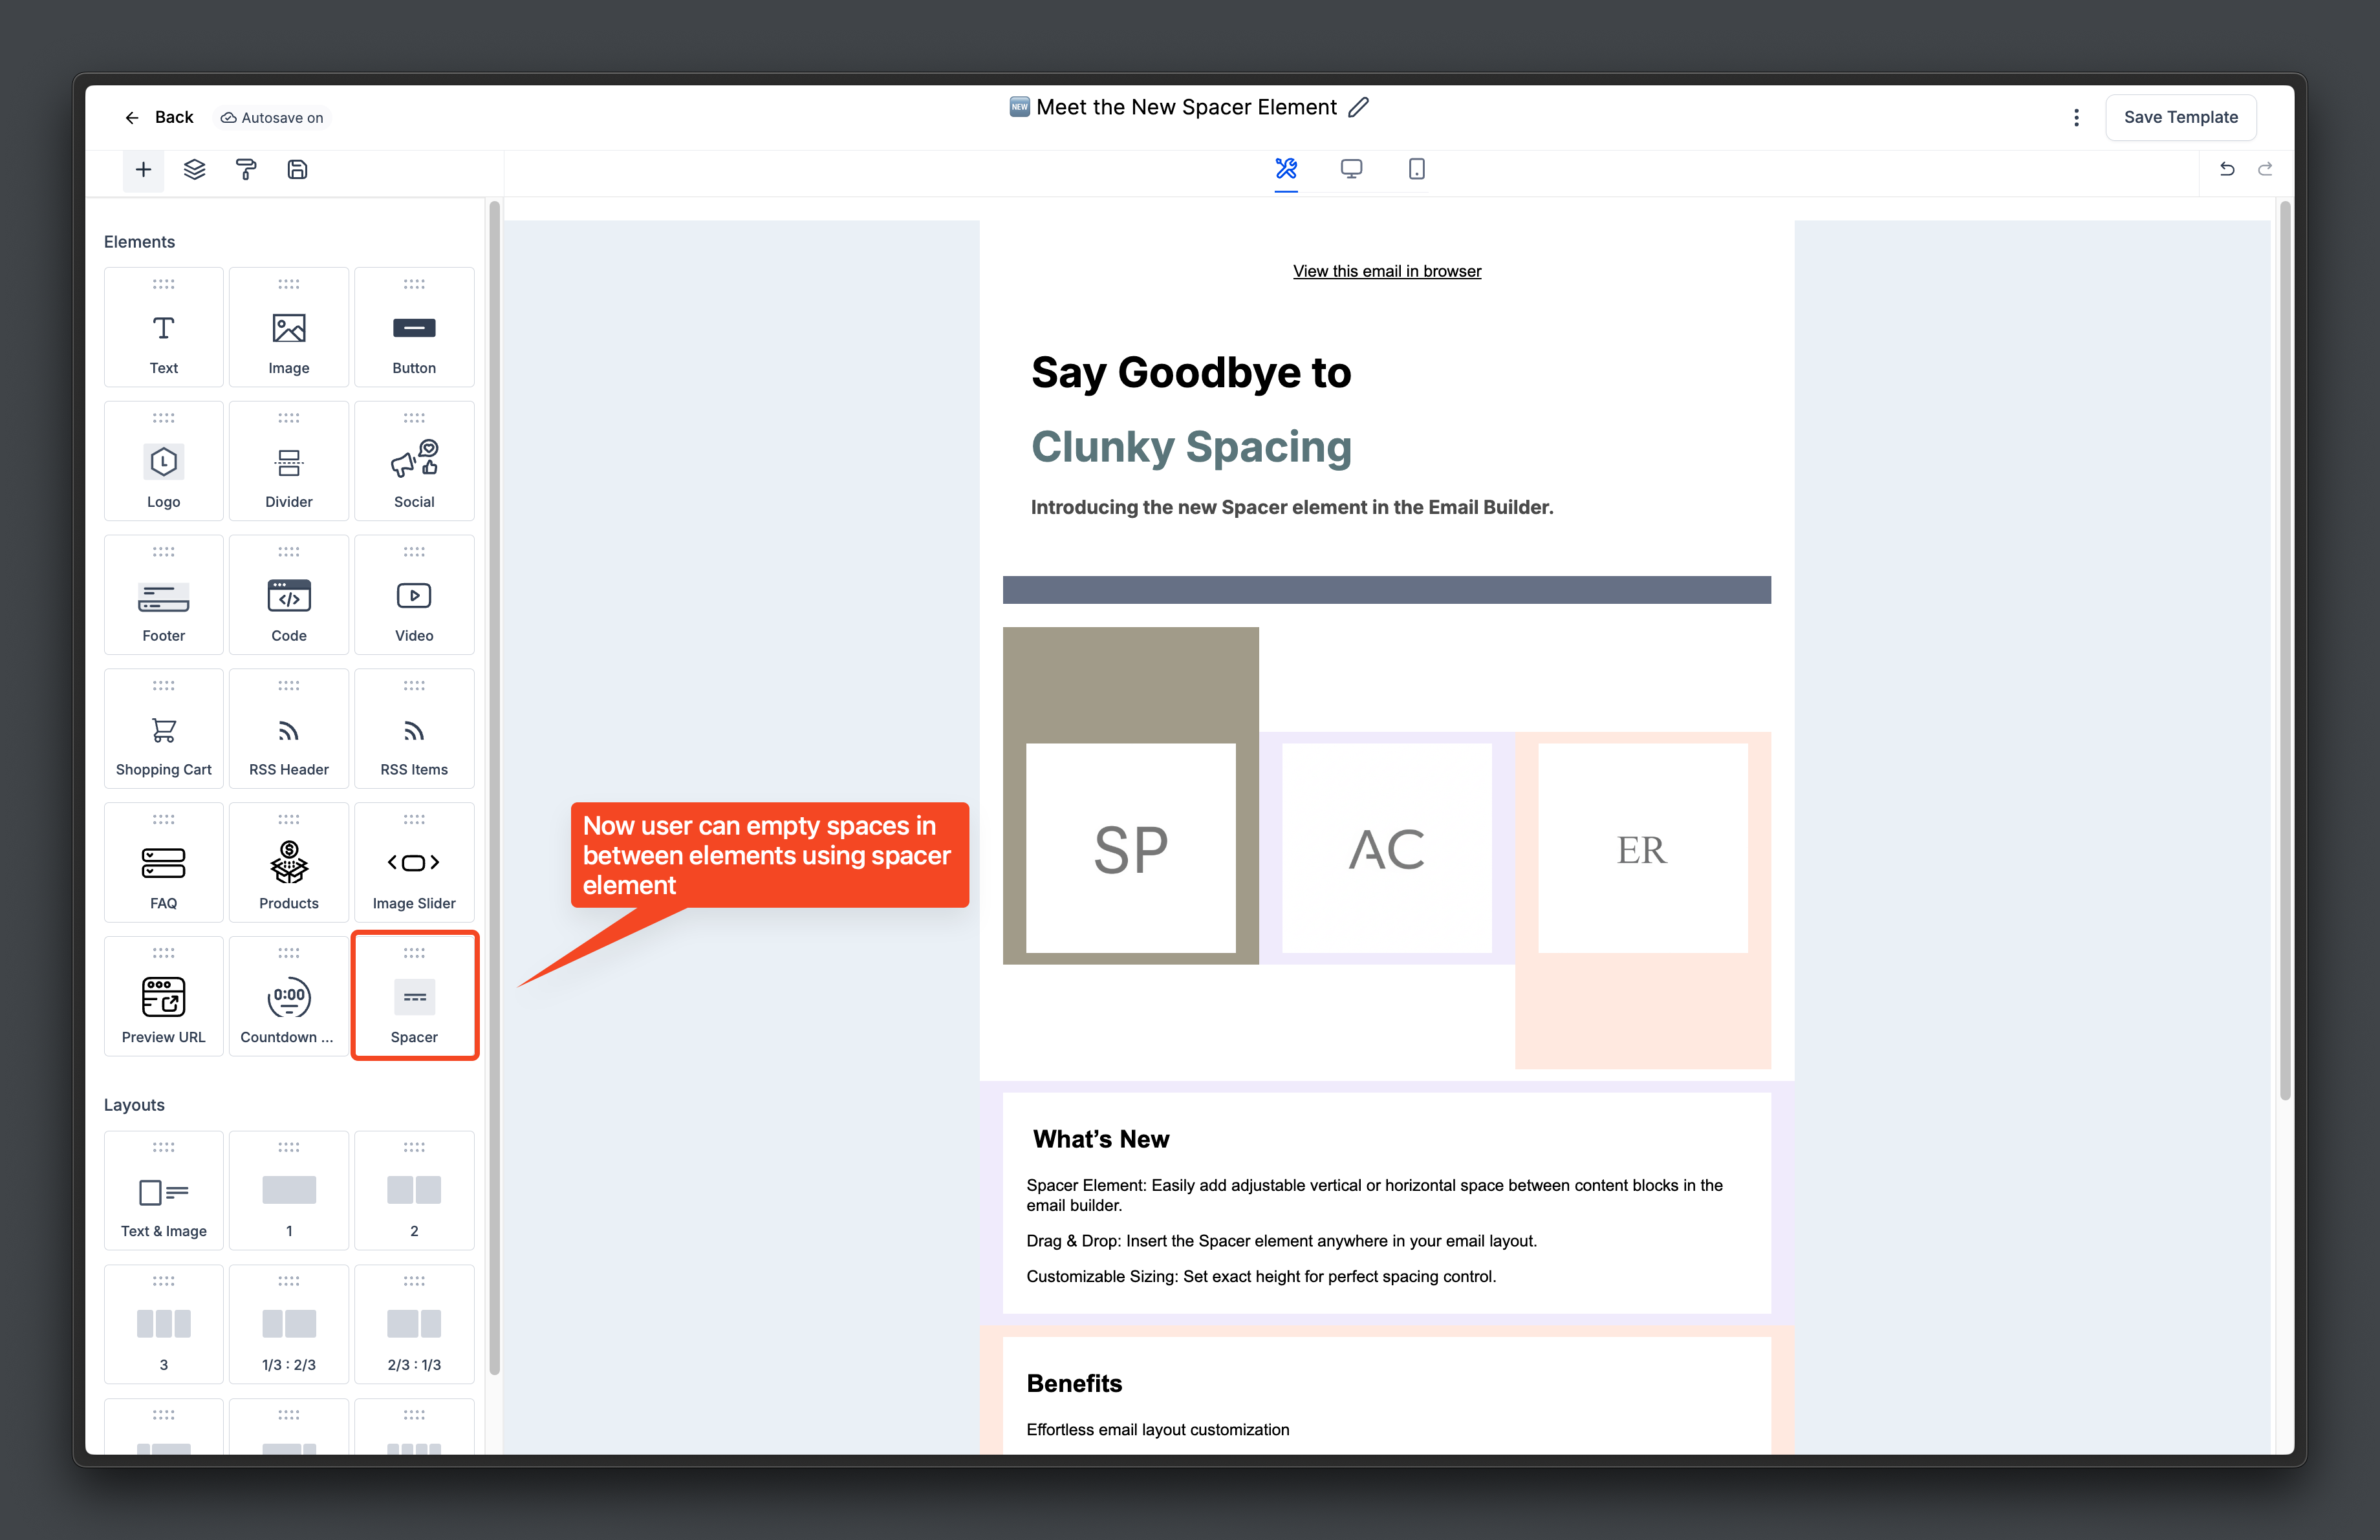Open View this email in browser link
The width and height of the screenshot is (2380, 1540).
1386,271
